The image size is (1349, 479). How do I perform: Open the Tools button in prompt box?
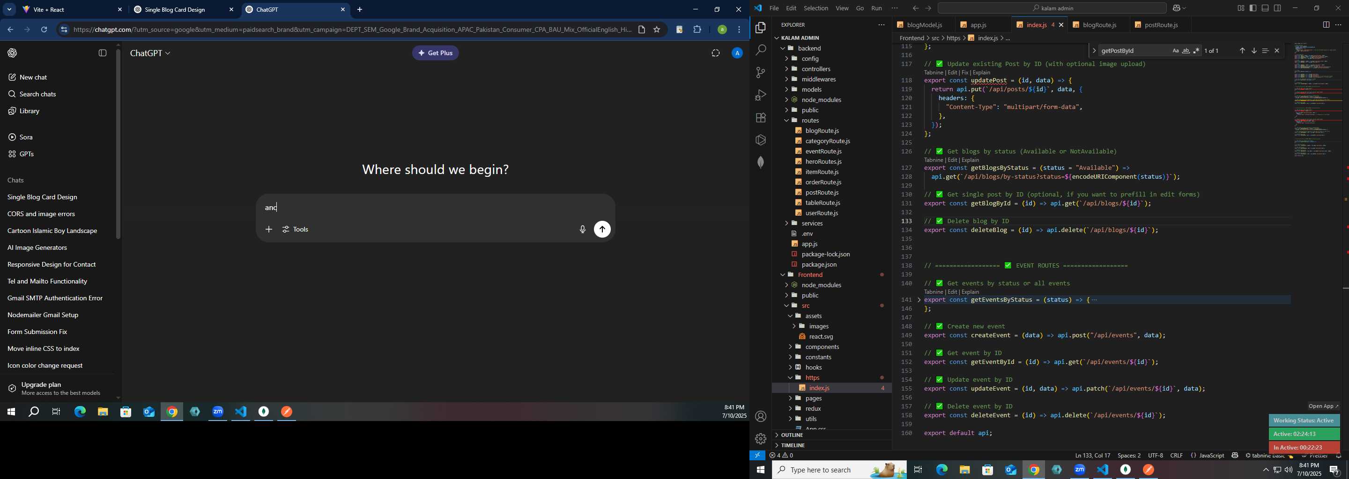[296, 230]
